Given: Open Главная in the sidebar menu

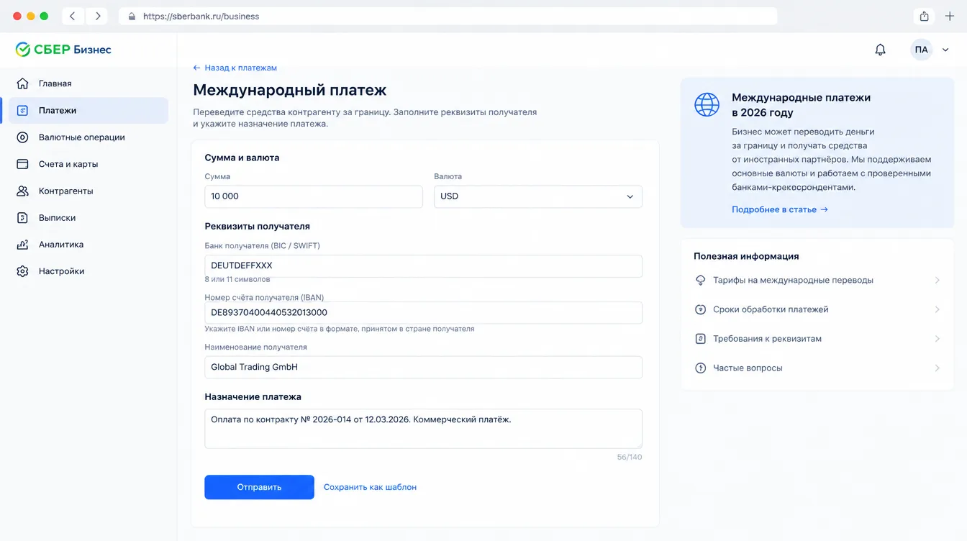Looking at the screenshot, I should (88, 83).
